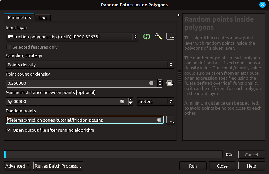Switch to the Log tab

tap(43, 18)
